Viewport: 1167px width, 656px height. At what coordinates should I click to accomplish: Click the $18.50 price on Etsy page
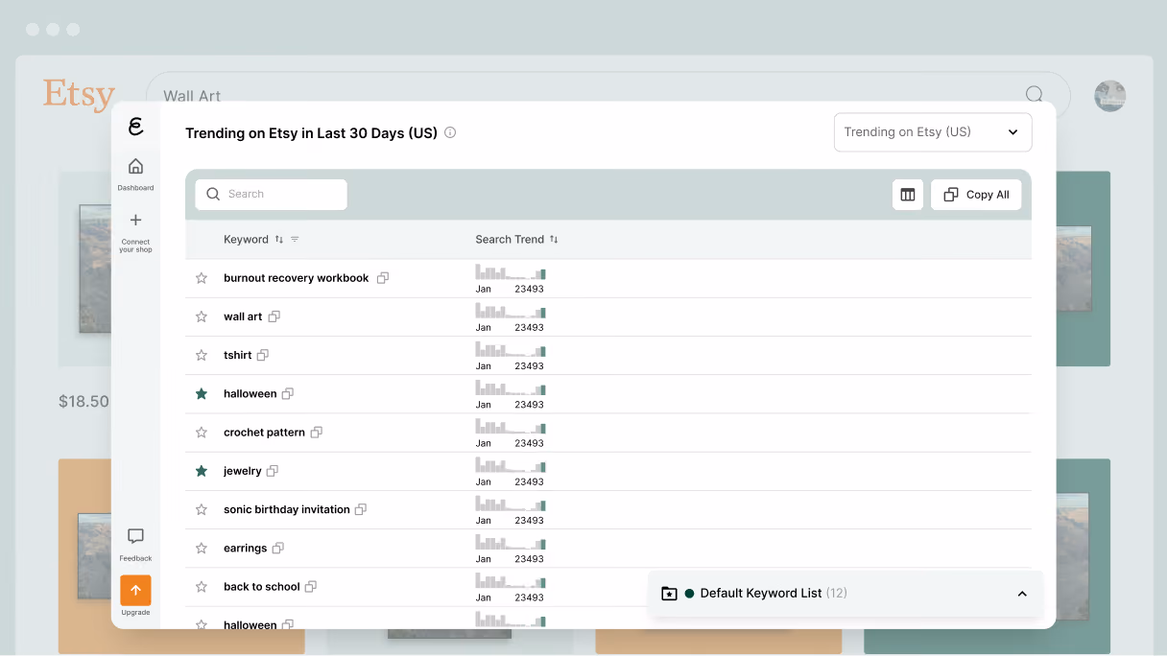(x=84, y=402)
